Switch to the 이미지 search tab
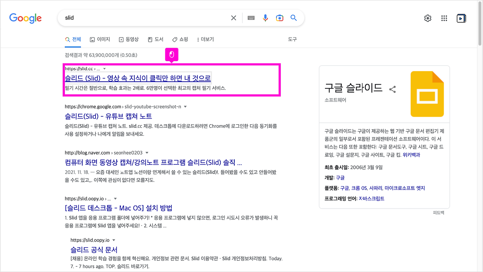This screenshot has width=483, height=272. pos(100,39)
